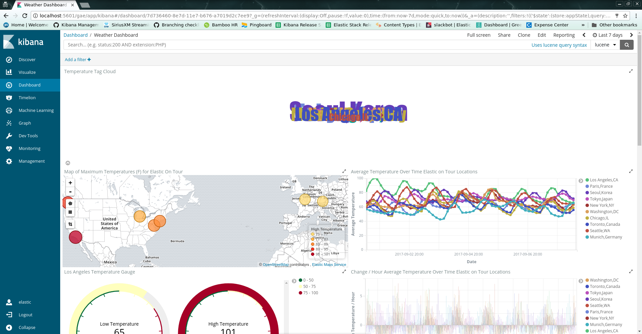Open the Reporting menu
The width and height of the screenshot is (642, 334).
click(x=564, y=35)
